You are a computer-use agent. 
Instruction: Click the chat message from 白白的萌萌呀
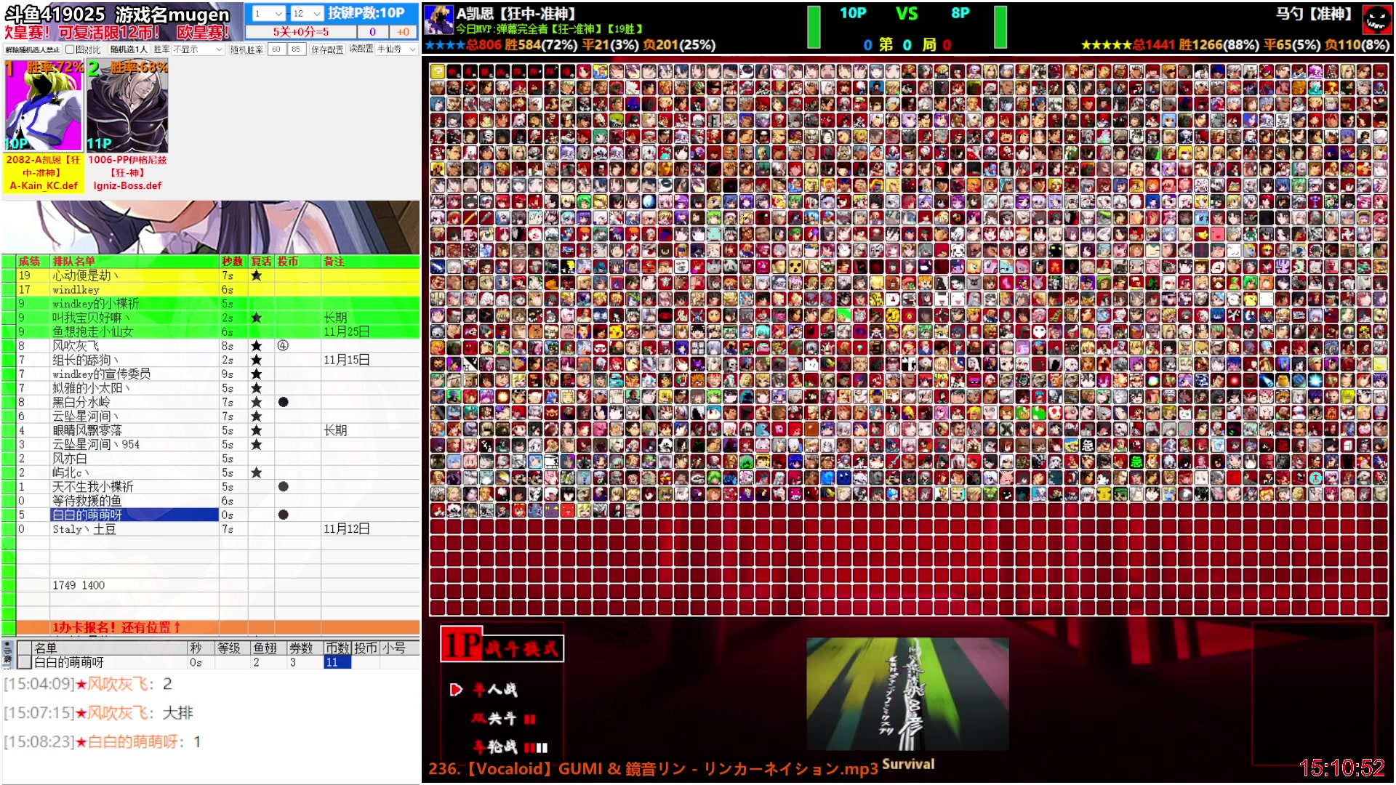coord(102,741)
